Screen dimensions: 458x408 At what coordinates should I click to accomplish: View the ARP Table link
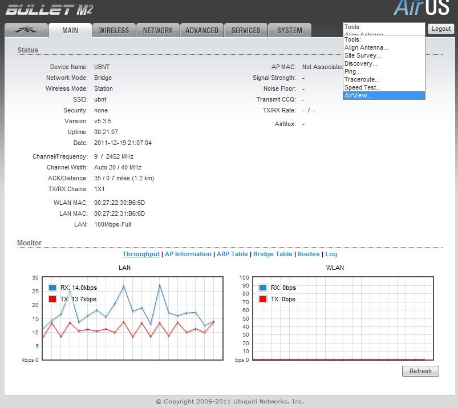232,254
